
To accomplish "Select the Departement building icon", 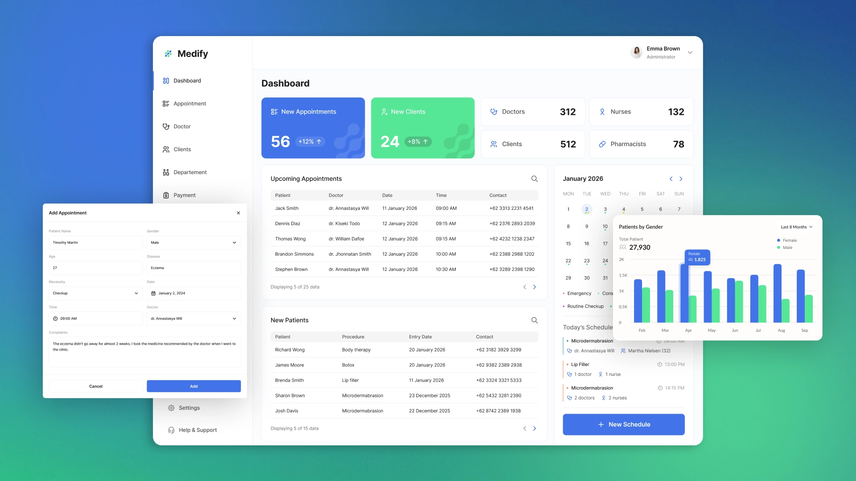I will click(165, 172).
